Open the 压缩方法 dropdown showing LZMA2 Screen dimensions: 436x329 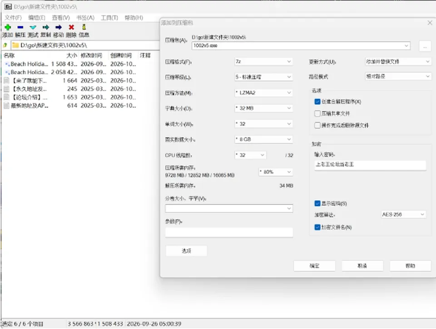[x=263, y=93]
